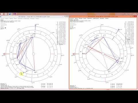Open the Windows Start button
Image resolution: width=138 pixels, height=103 pixels.
[2, 14]
